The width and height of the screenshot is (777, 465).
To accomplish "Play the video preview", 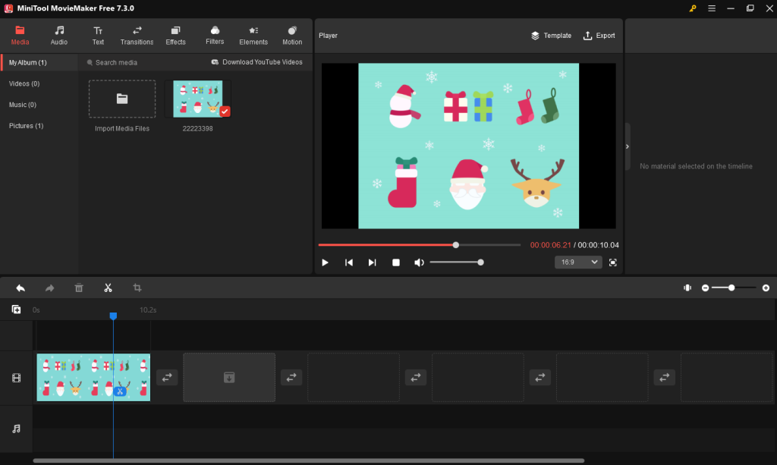I will coord(325,262).
